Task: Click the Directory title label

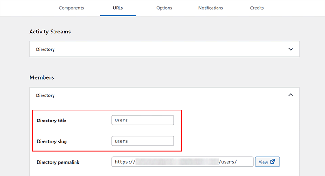Action: pyautogui.click(x=52, y=121)
